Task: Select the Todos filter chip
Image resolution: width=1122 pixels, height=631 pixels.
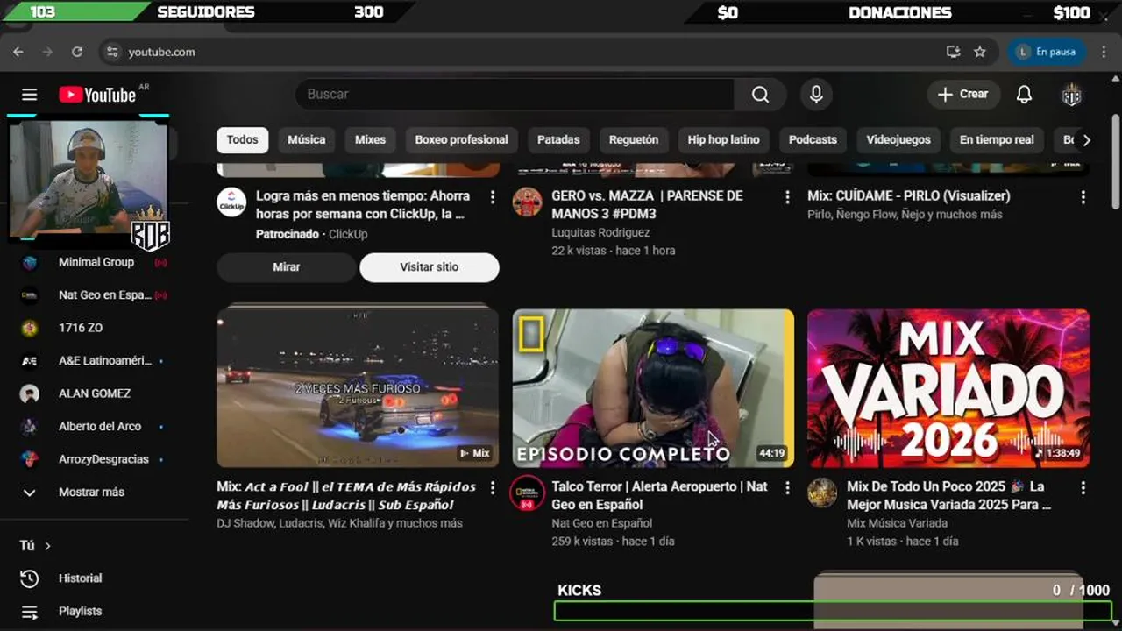Action: pyautogui.click(x=243, y=140)
